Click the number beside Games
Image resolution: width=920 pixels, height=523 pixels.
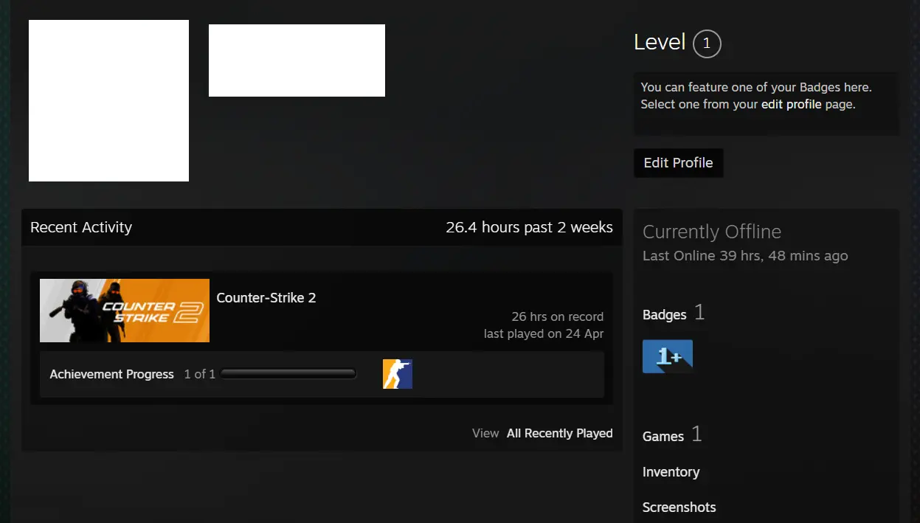696,434
